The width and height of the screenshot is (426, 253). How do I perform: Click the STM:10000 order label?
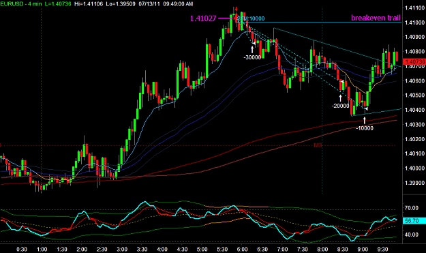coord(251,18)
